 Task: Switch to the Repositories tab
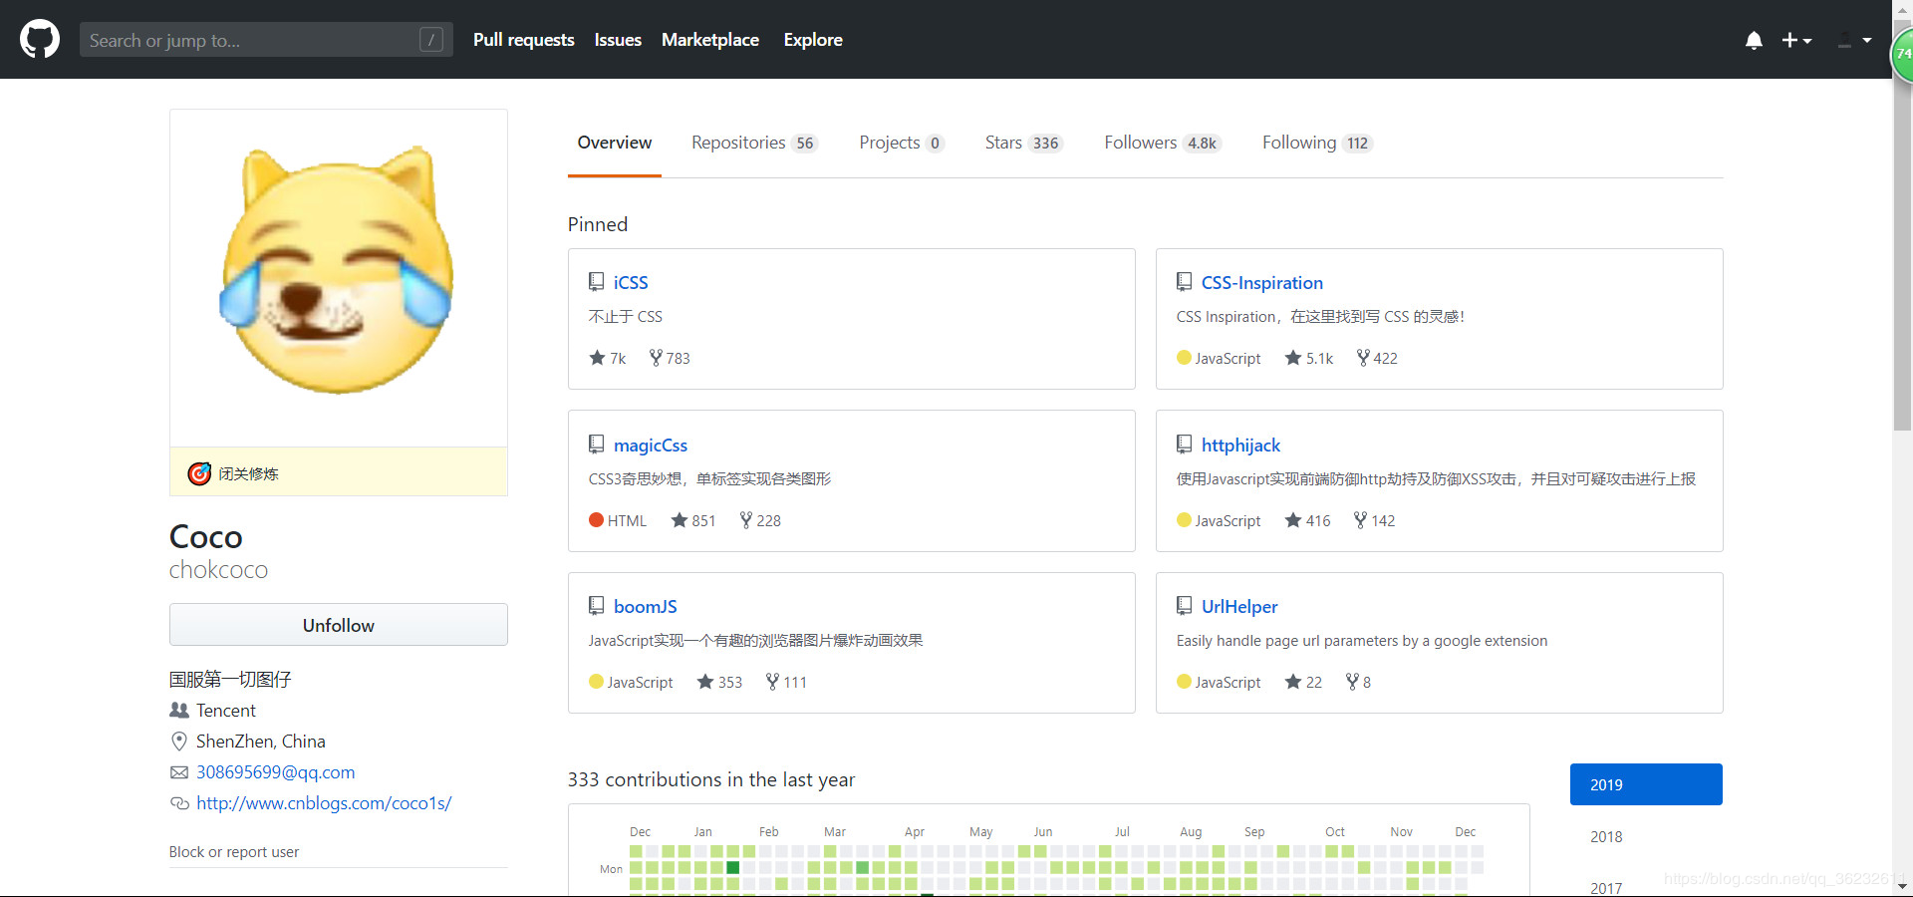754,143
